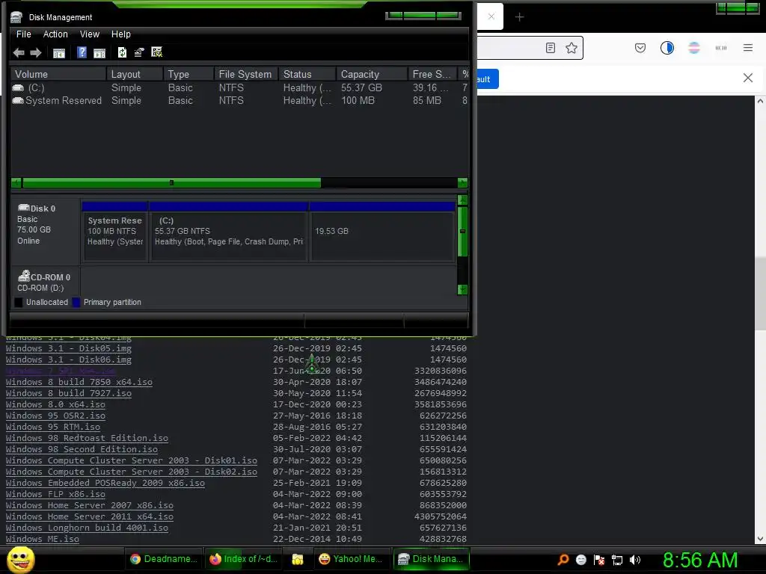The image size is (766, 574).
Task: Click the volume speaker tray icon
Action: (x=635, y=560)
